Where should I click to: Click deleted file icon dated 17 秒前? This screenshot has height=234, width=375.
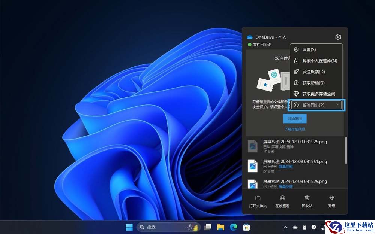252,146
